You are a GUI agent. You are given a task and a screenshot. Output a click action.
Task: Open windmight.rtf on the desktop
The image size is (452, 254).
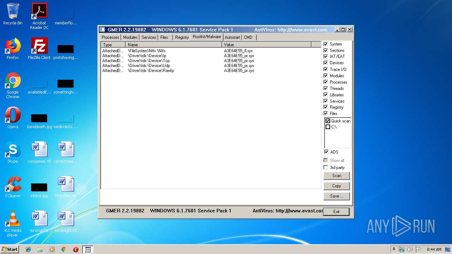click(x=66, y=222)
